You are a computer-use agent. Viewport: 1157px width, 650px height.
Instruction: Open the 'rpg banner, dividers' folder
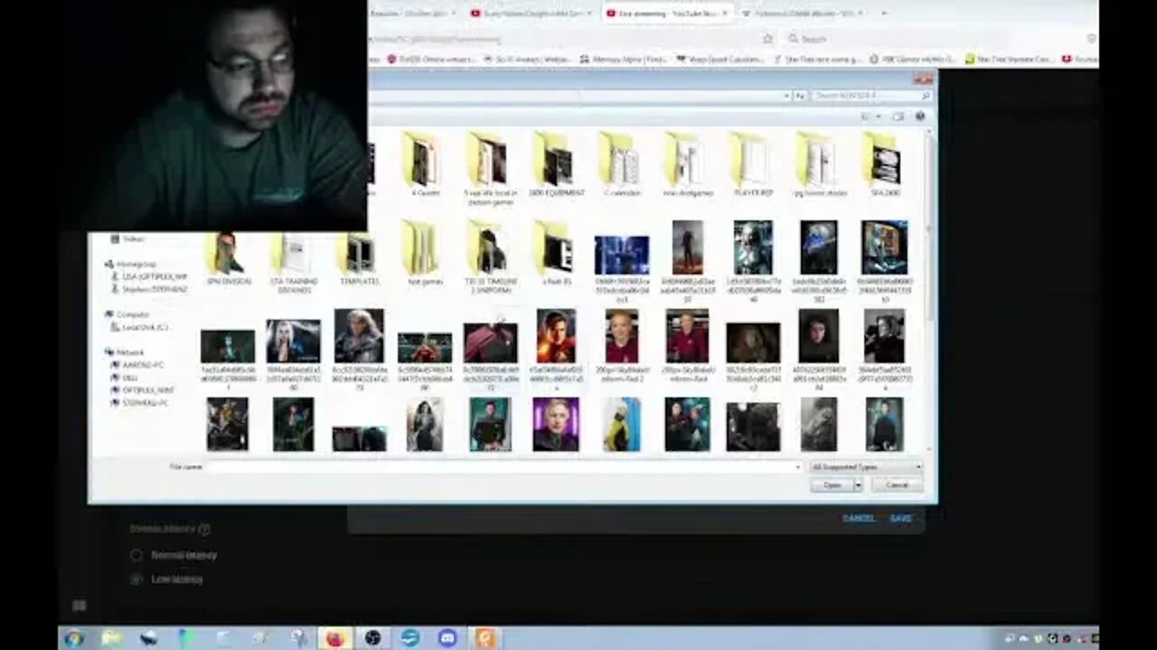818,165
